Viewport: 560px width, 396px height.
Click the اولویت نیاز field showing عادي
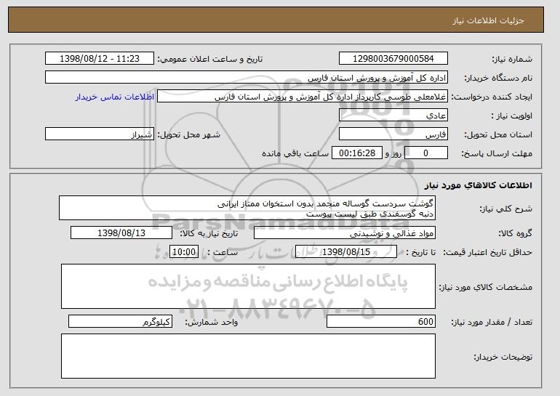click(393, 116)
